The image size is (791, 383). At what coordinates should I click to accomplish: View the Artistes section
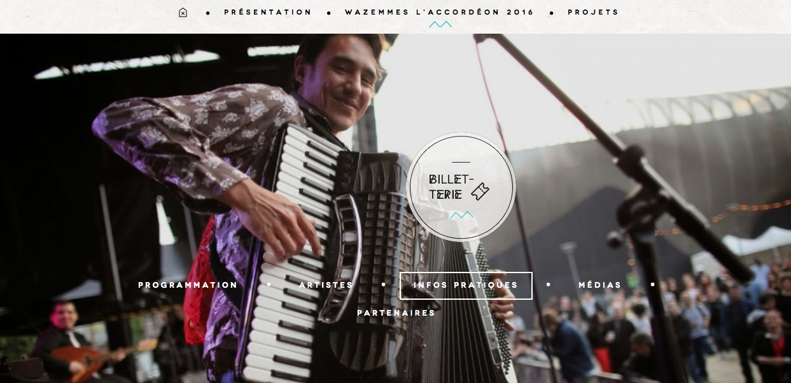pos(326,285)
